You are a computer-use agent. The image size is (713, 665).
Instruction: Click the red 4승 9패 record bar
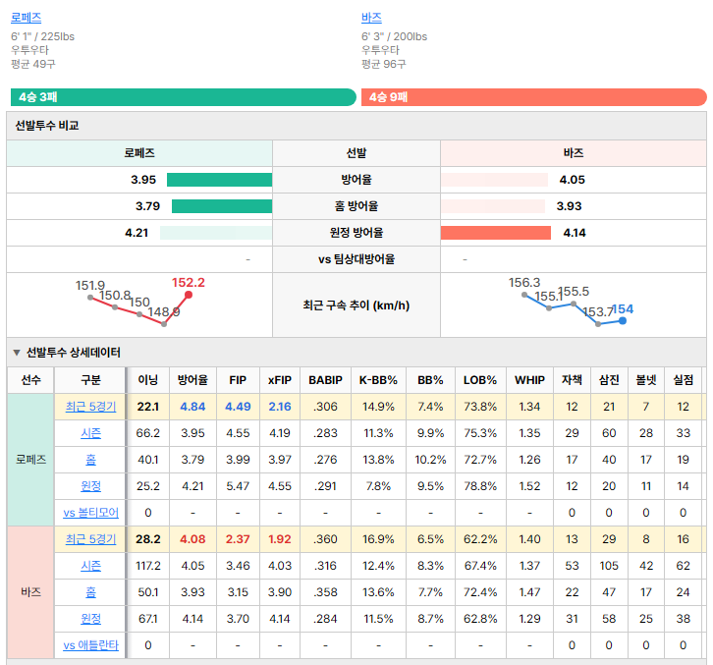coord(534,97)
